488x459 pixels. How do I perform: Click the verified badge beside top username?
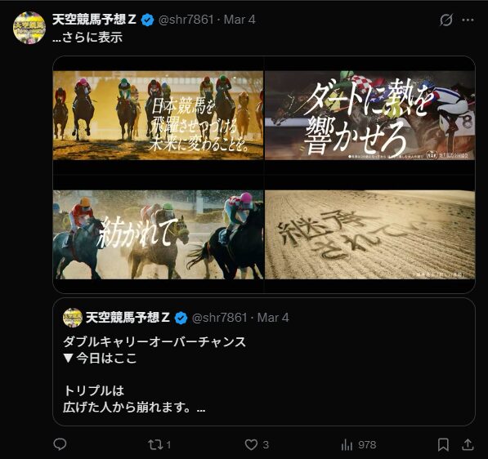[147, 20]
